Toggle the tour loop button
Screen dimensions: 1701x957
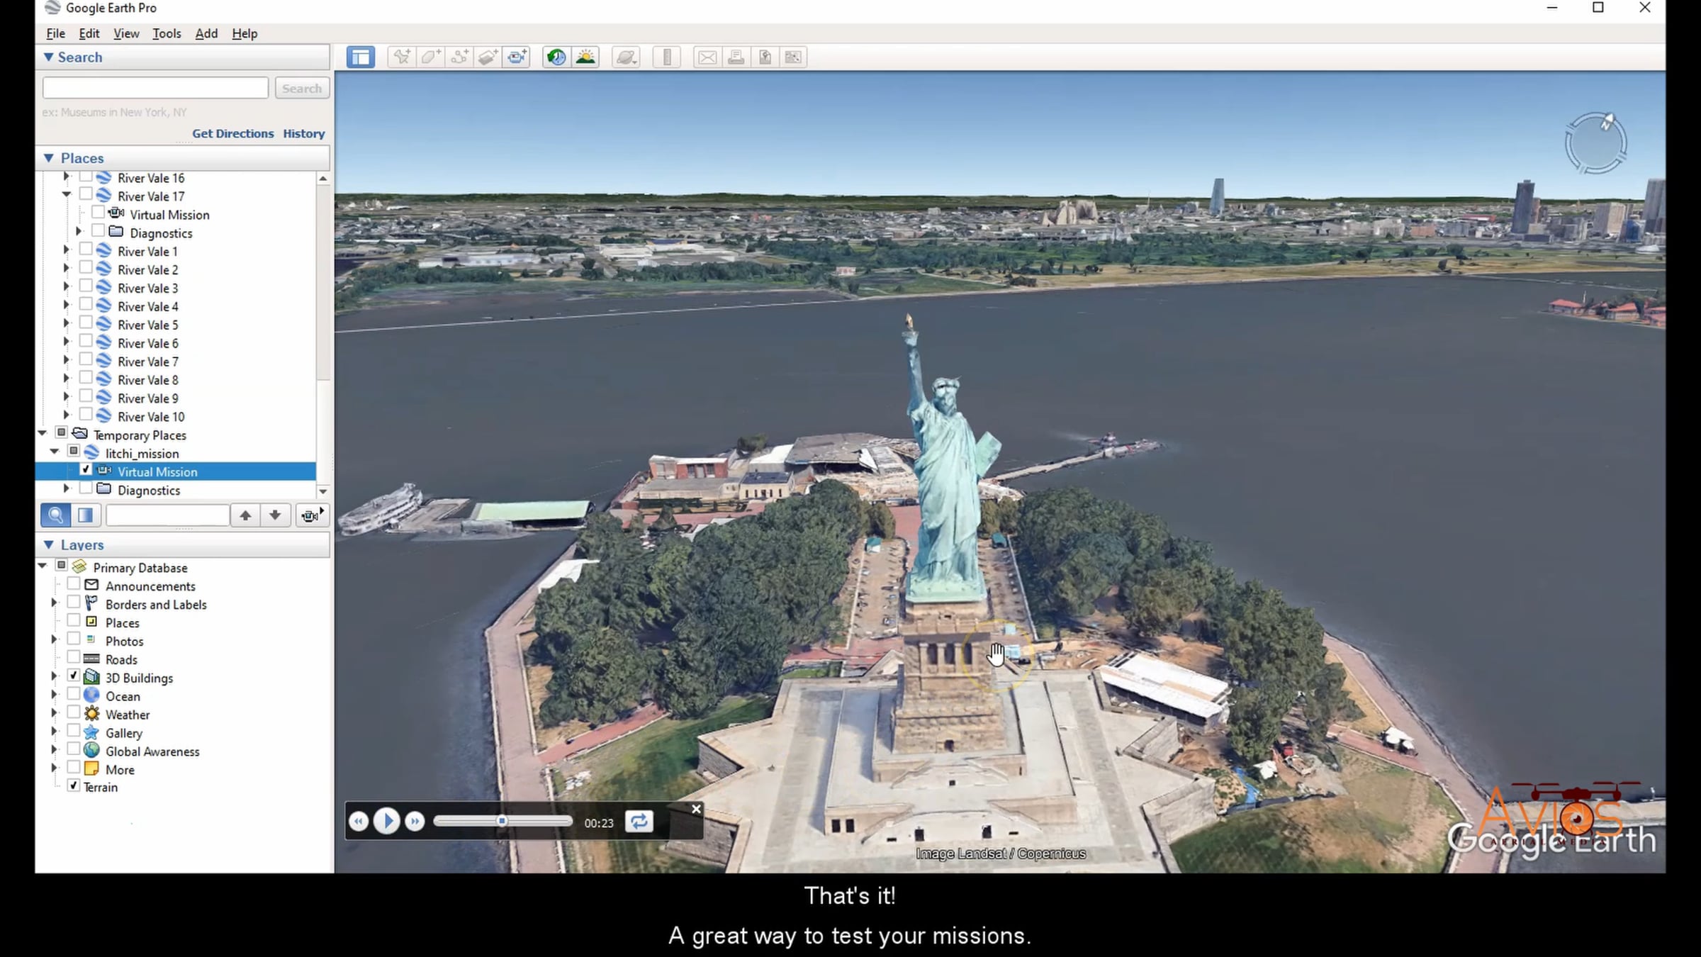click(639, 822)
